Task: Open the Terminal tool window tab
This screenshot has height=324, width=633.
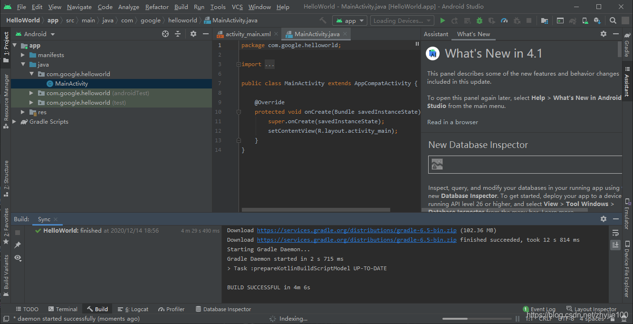Action: [62, 309]
